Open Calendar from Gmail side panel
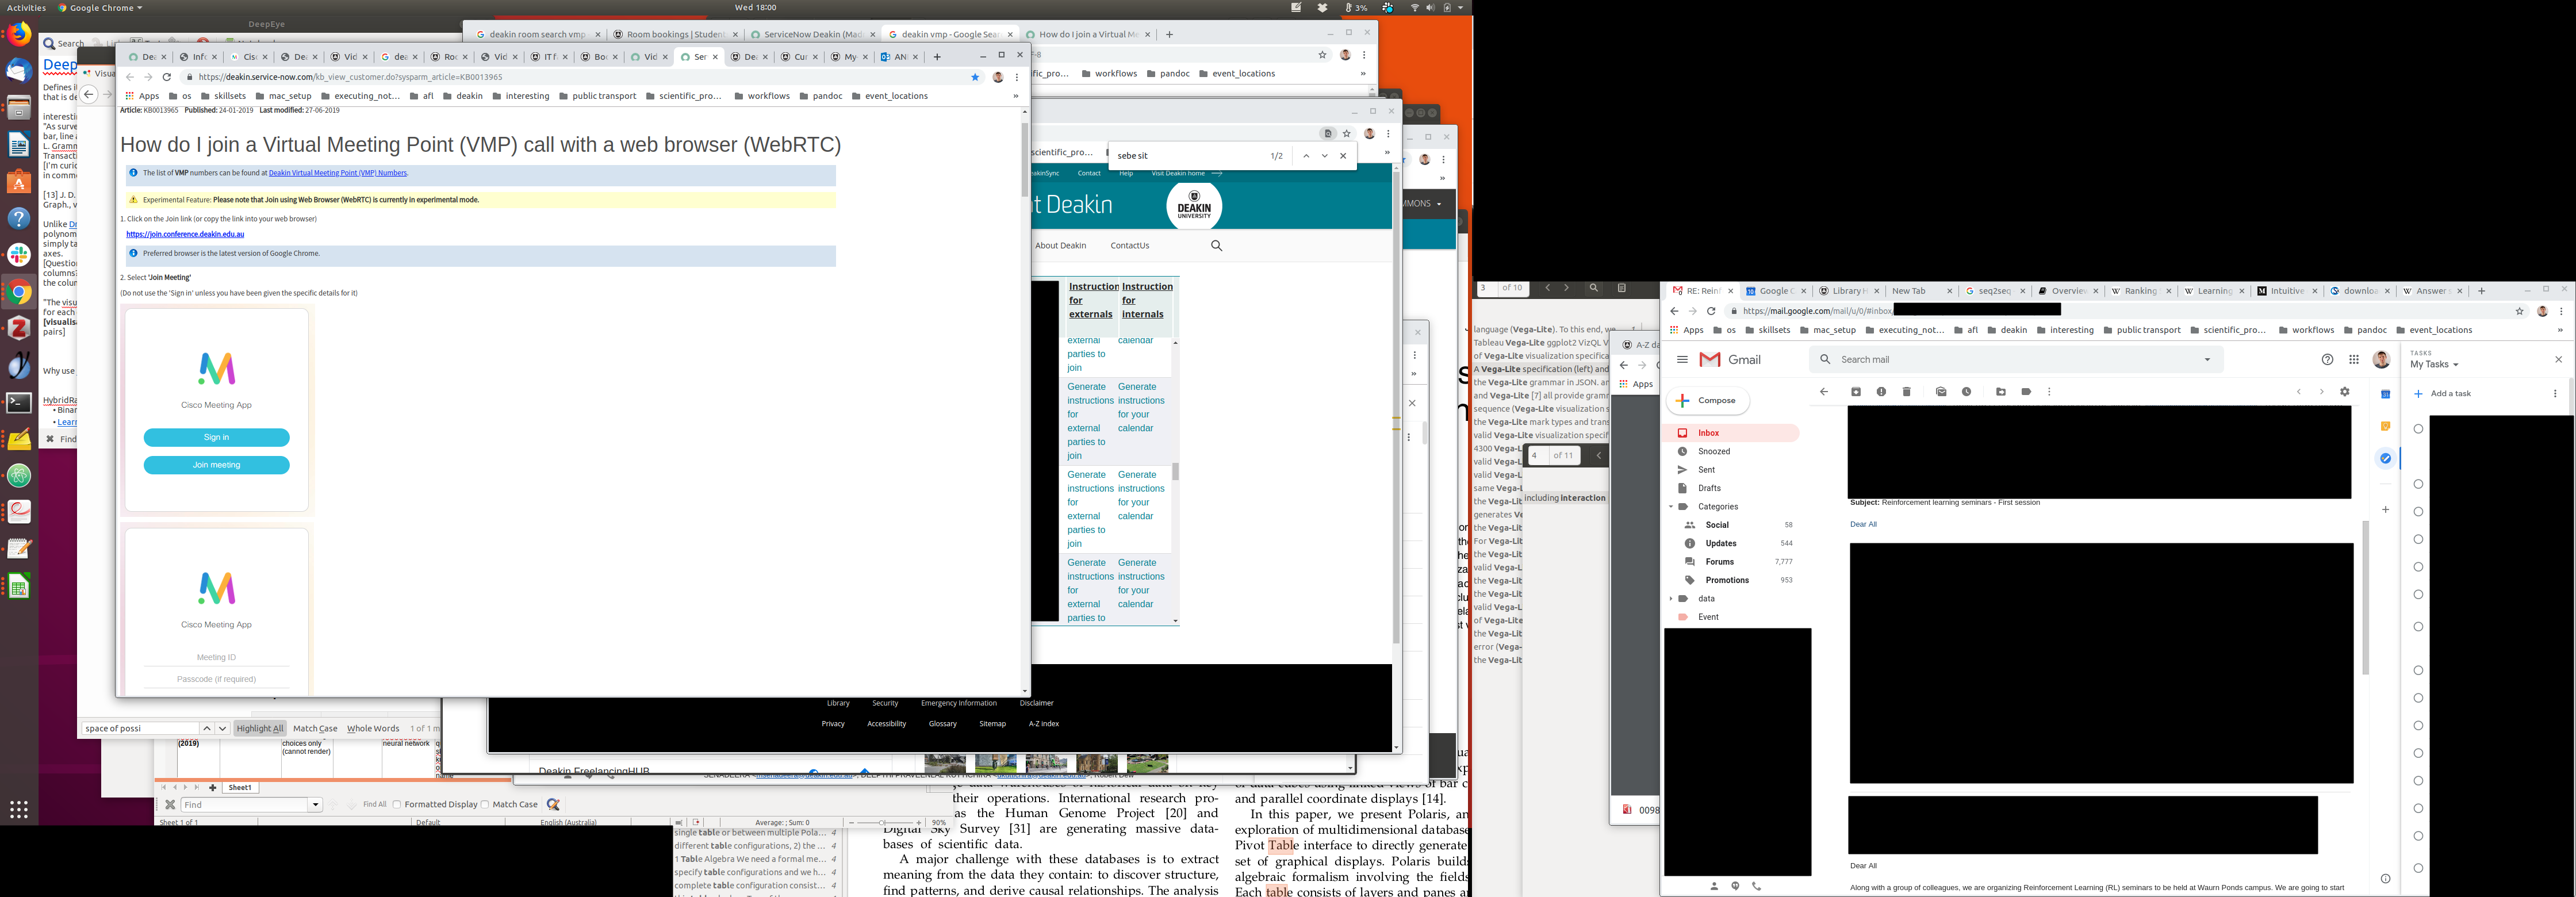The image size is (2576, 897). (x=2385, y=394)
